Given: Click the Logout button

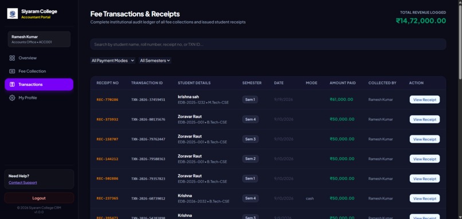Looking at the screenshot, I should point(39,198).
